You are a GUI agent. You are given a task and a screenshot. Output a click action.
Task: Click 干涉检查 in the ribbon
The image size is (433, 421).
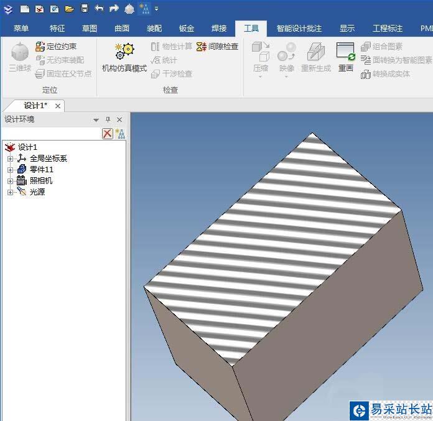coord(171,74)
